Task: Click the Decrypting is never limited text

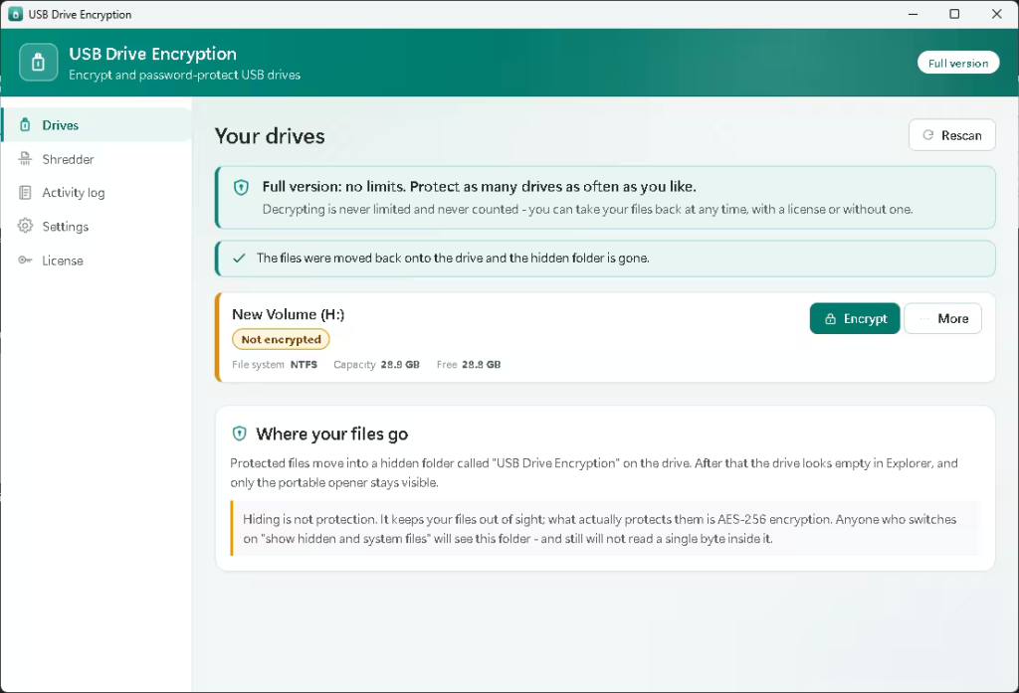Action: coord(587,209)
